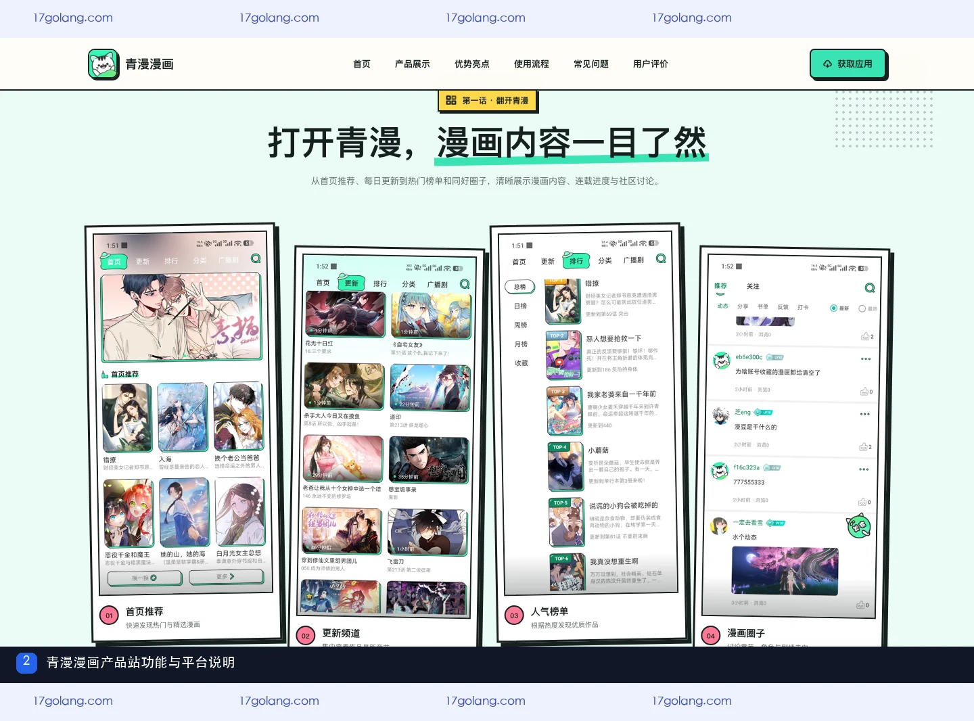974x721 pixels.
Task: Select the 最热 radio option in community screen
Action: point(868,308)
